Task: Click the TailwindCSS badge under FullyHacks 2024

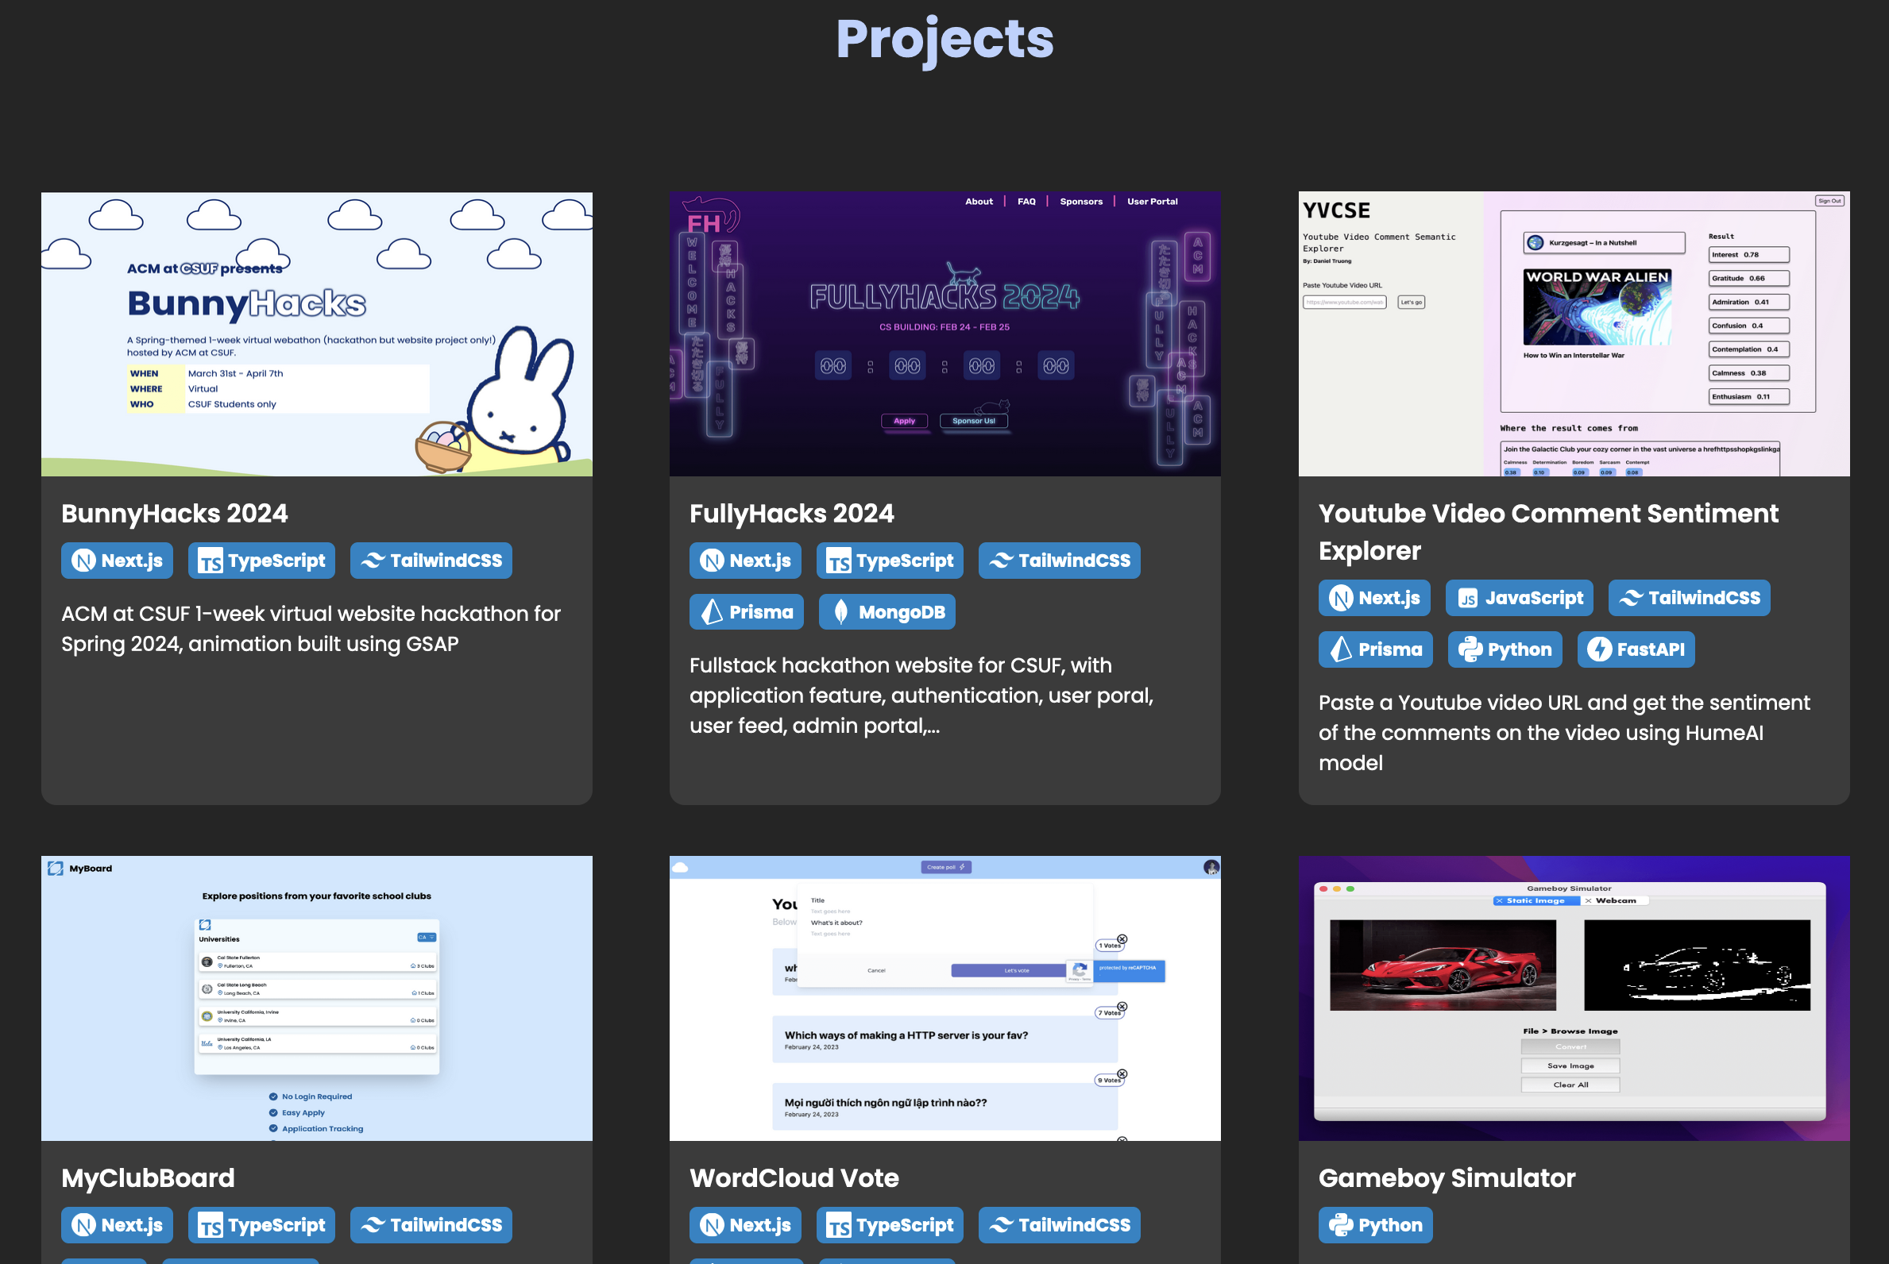Action: pyautogui.click(x=1059, y=561)
